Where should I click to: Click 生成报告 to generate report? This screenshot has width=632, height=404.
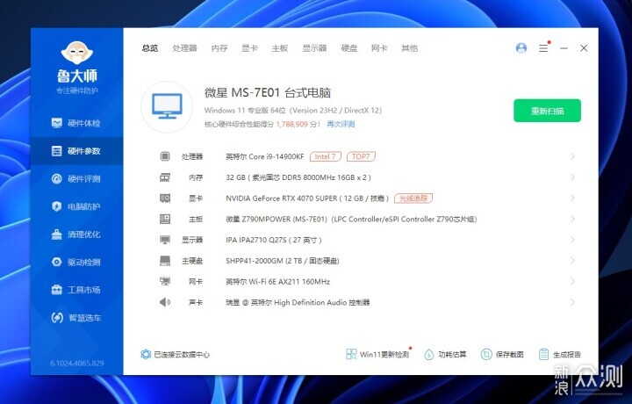tap(559, 355)
